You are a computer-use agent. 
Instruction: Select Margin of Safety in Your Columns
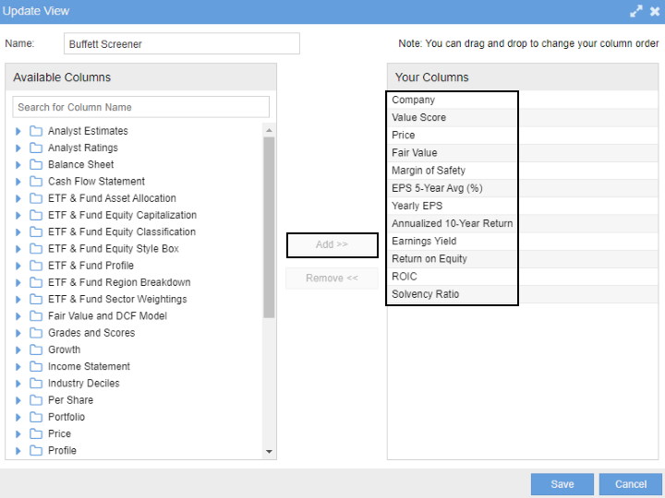429,171
